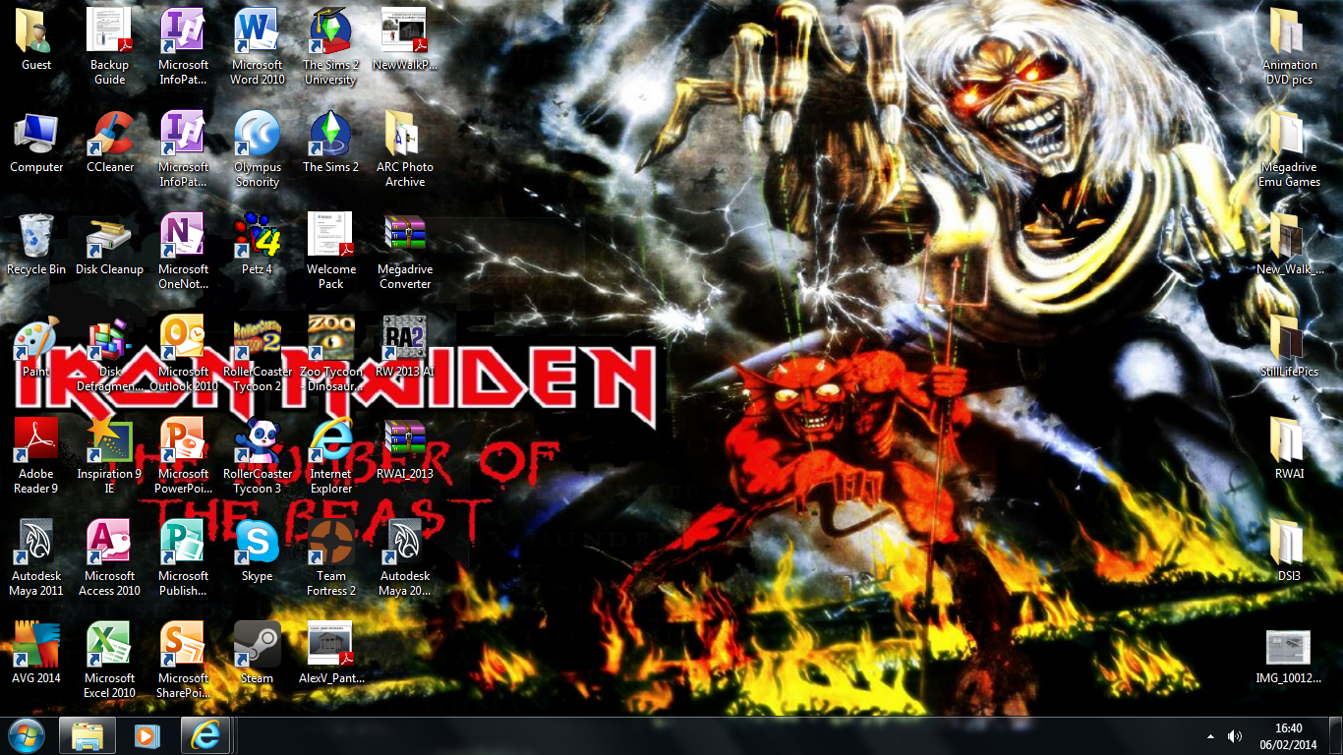The height and width of the screenshot is (755, 1343).
Task: Open the AlexV_Pant... PDF file
Action: [331, 655]
